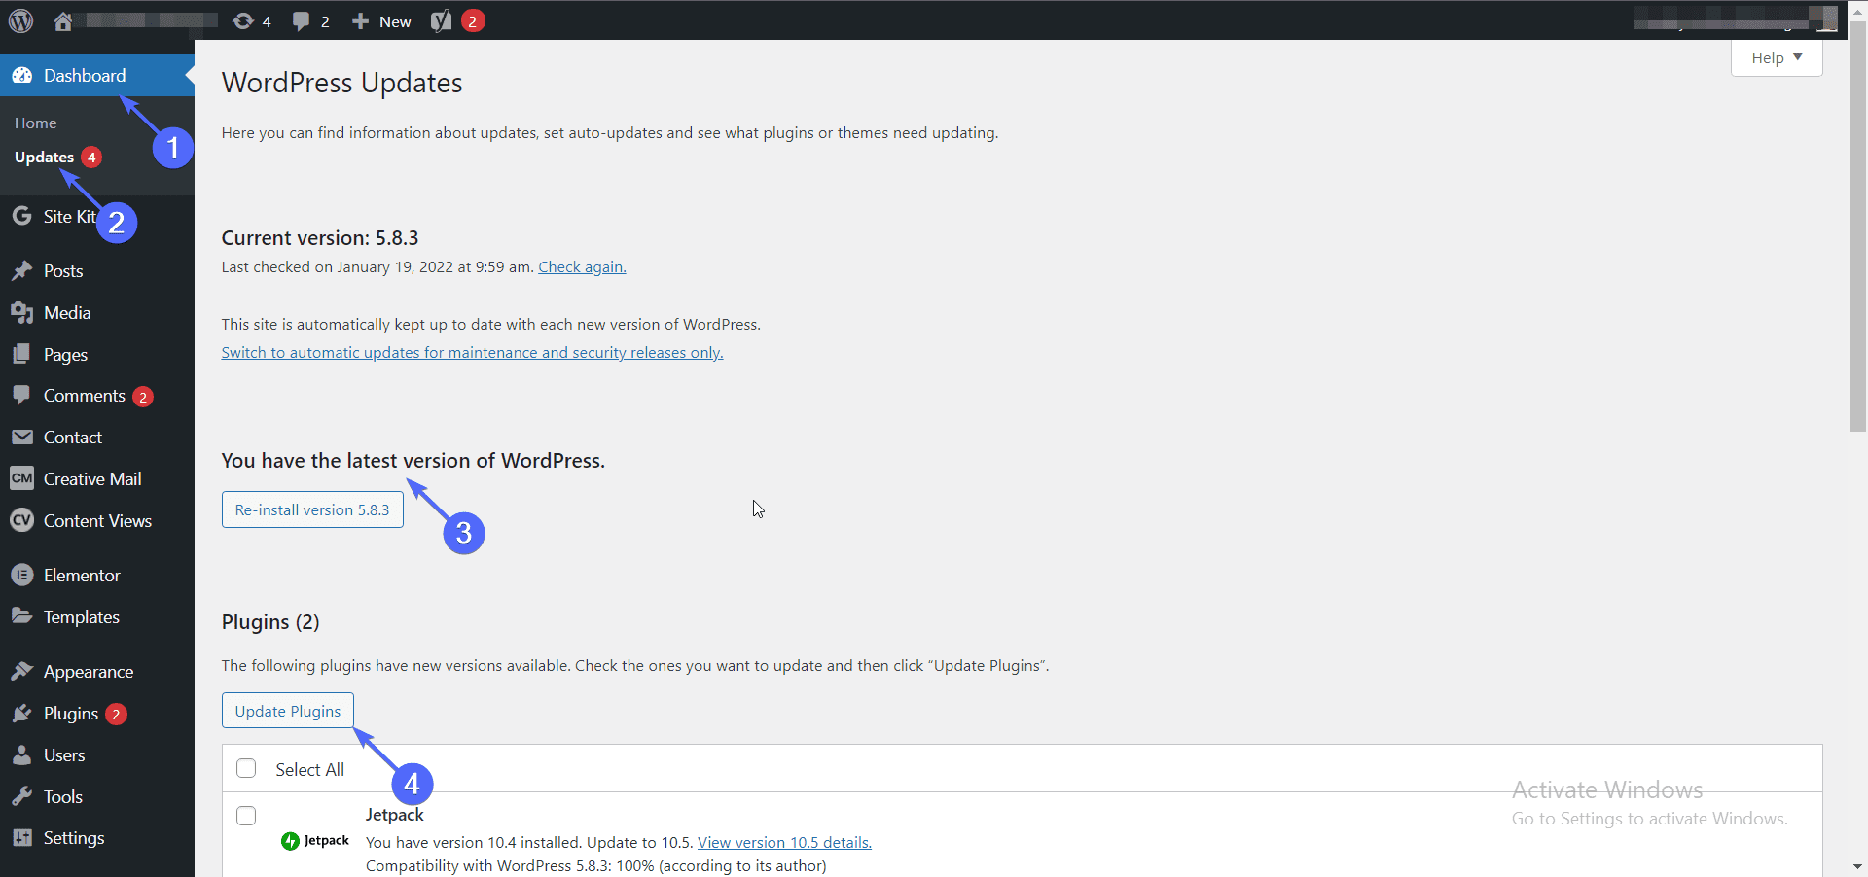Open Elementor from the sidebar icon

[x=22, y=576]
